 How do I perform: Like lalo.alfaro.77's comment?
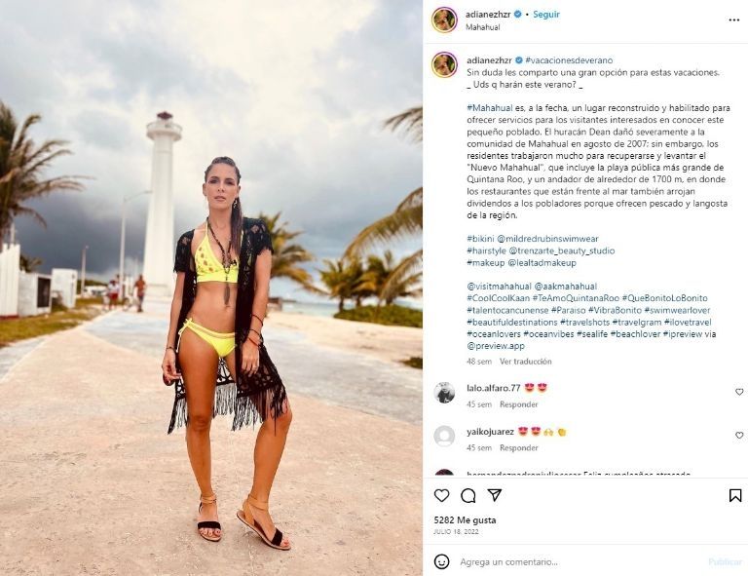coord(739,392)
